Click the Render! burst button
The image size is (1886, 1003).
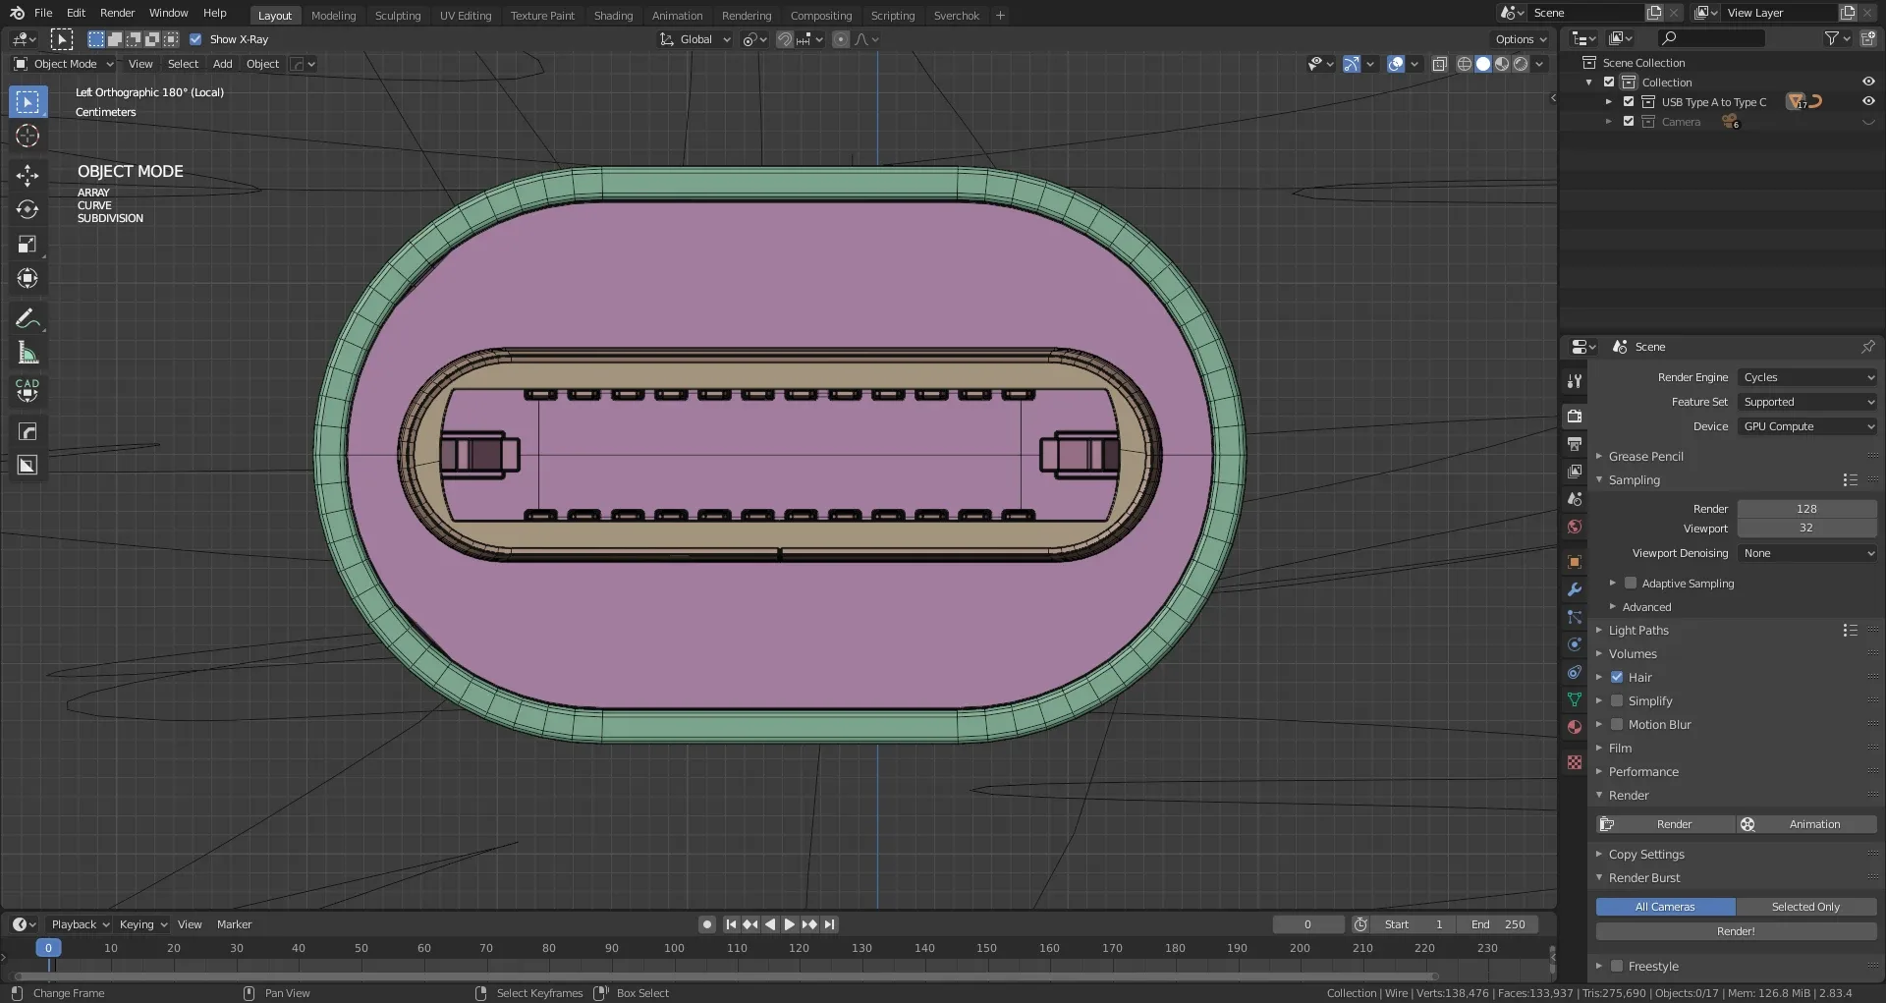coord(1735,931)
